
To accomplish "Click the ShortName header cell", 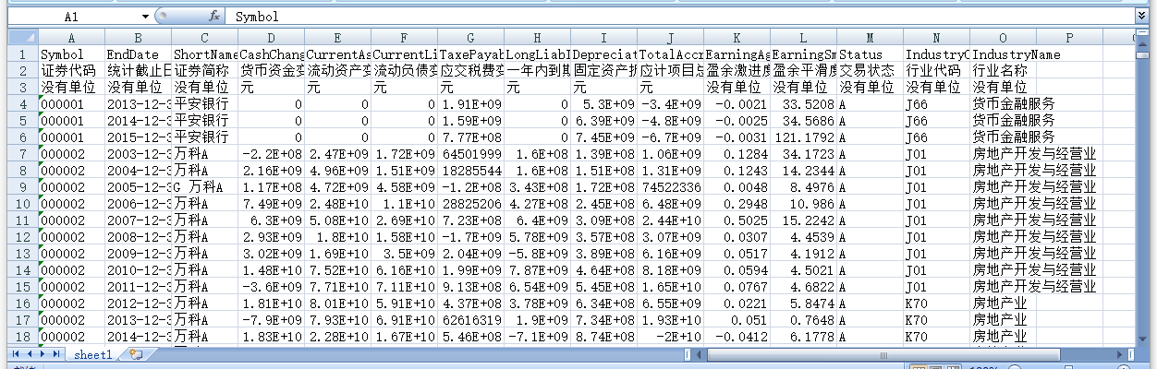I will click(x=204, y=54).
